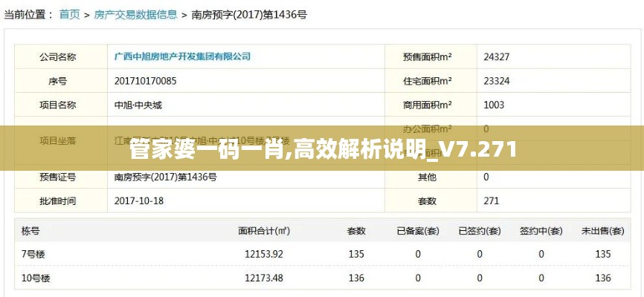Select 135 in 7号楼 未出售 column
This screenshot has width=644, height=297.
[x=603, y=254]
